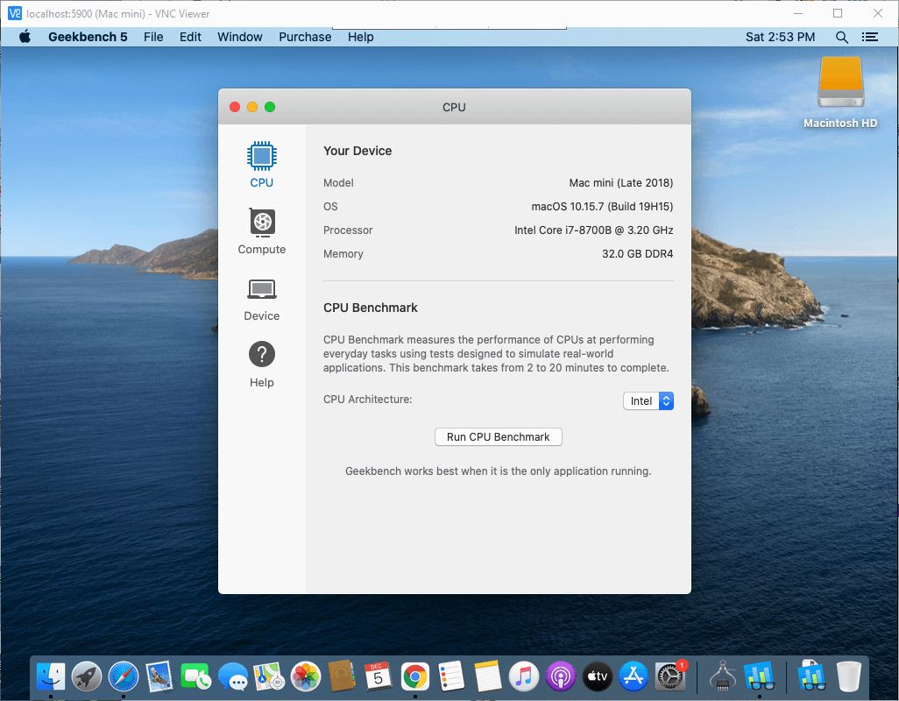Switch to the Device info section
Screen dimensions: 899x701
[261, 299]
